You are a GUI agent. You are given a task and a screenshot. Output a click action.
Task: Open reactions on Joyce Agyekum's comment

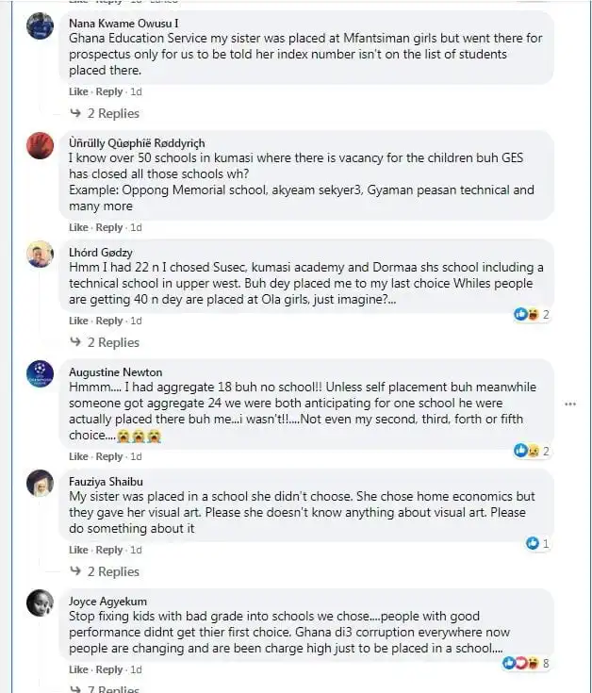pos(526,663)
